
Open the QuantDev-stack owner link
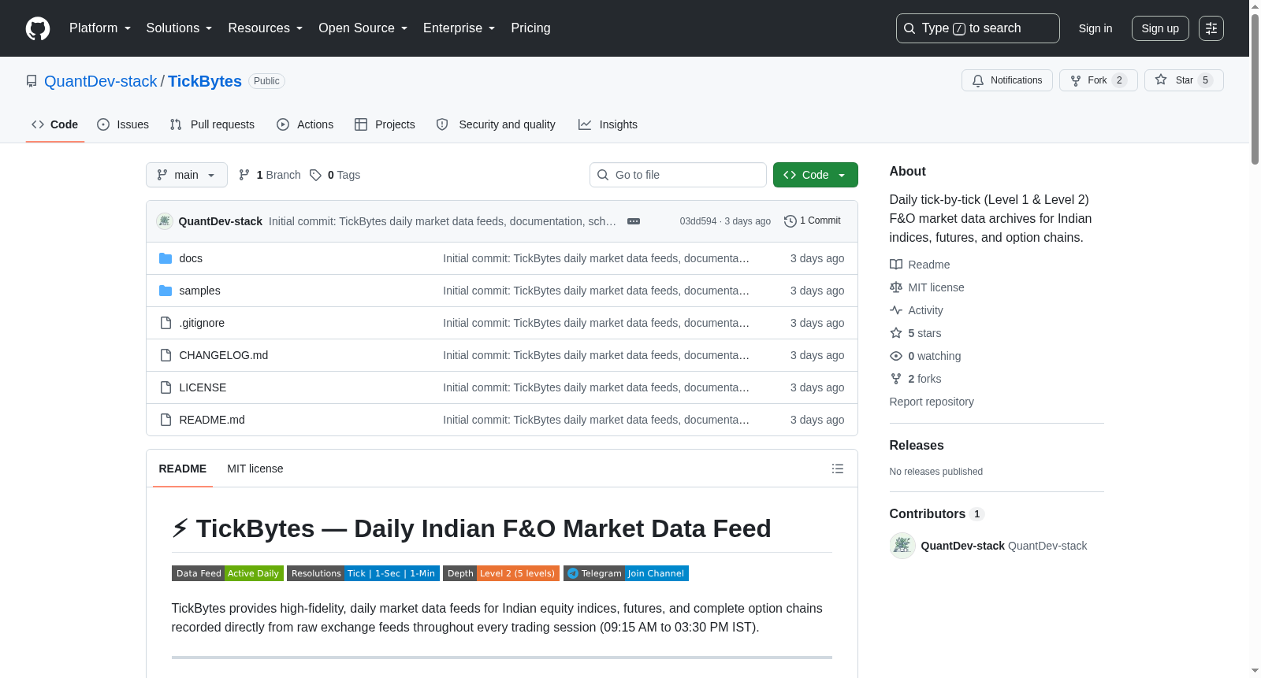tap(101, 81)
